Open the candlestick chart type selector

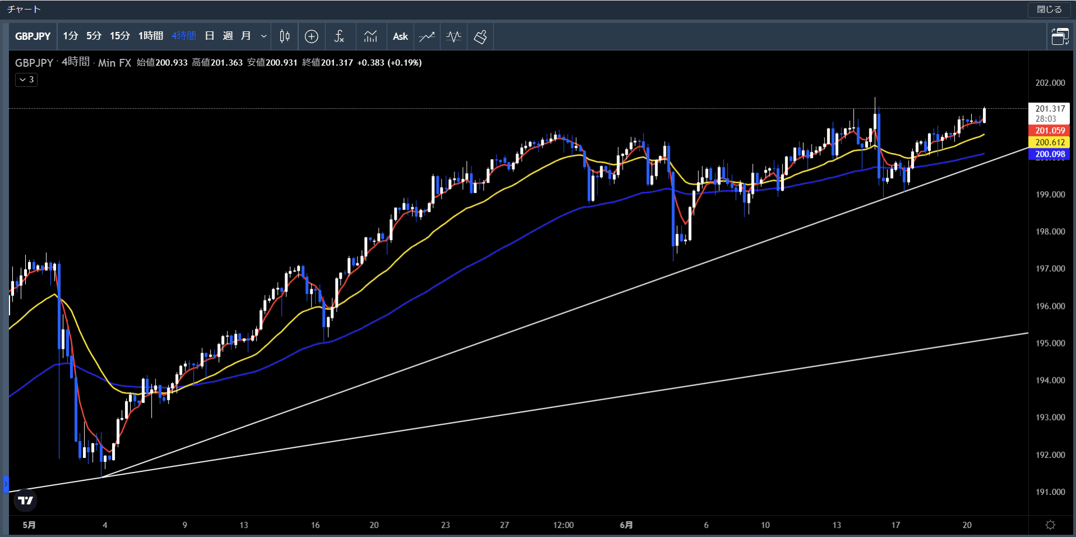285,36
